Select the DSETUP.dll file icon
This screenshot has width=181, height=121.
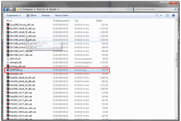pyautogui.click(x=8, y=59)
